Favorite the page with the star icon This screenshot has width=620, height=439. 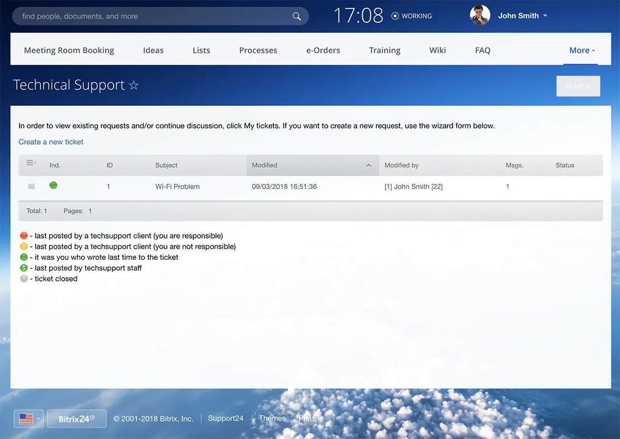[134, 85]
